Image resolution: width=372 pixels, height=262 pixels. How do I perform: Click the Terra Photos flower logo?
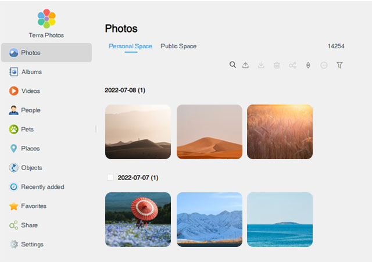click(46, 19)
